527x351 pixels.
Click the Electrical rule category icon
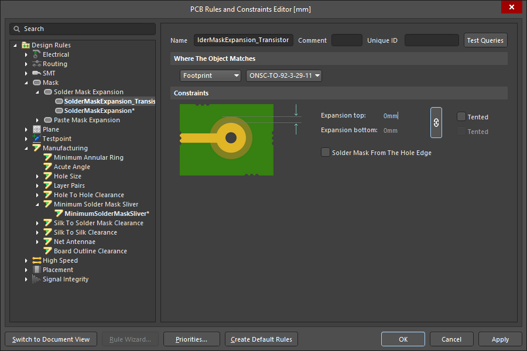37,54
